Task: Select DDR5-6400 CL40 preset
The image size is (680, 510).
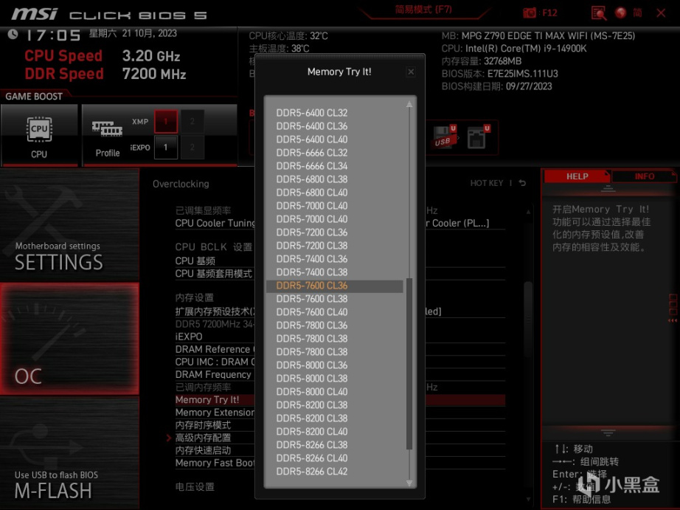Action: (x=312, y=139)
